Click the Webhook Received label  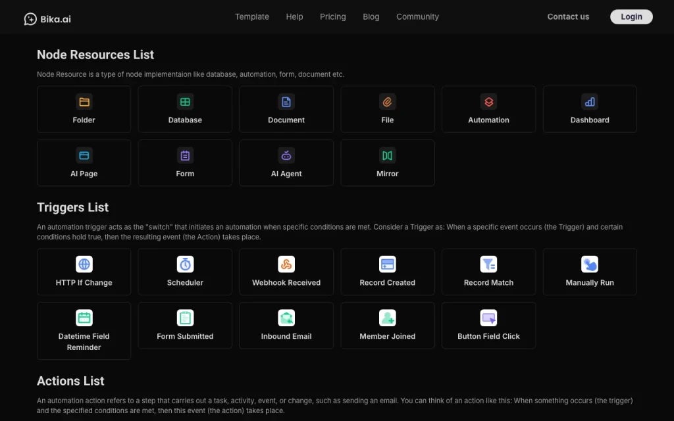(x=286, y=283)
